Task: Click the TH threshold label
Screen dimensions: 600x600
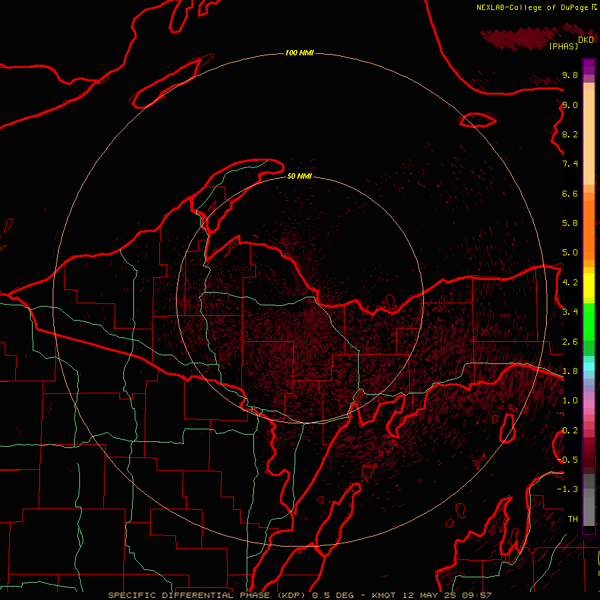Action: point(573,519)
